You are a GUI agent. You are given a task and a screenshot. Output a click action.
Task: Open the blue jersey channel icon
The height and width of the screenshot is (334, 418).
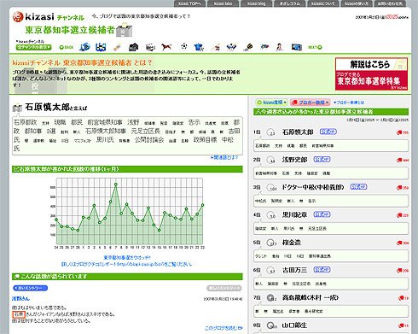(199, 47)
